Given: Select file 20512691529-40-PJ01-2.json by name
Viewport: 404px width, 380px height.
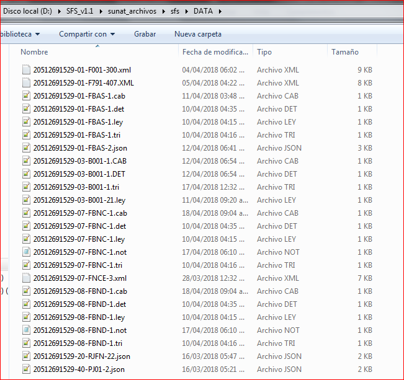Looking at the screenshot, I should coord(79,369).
